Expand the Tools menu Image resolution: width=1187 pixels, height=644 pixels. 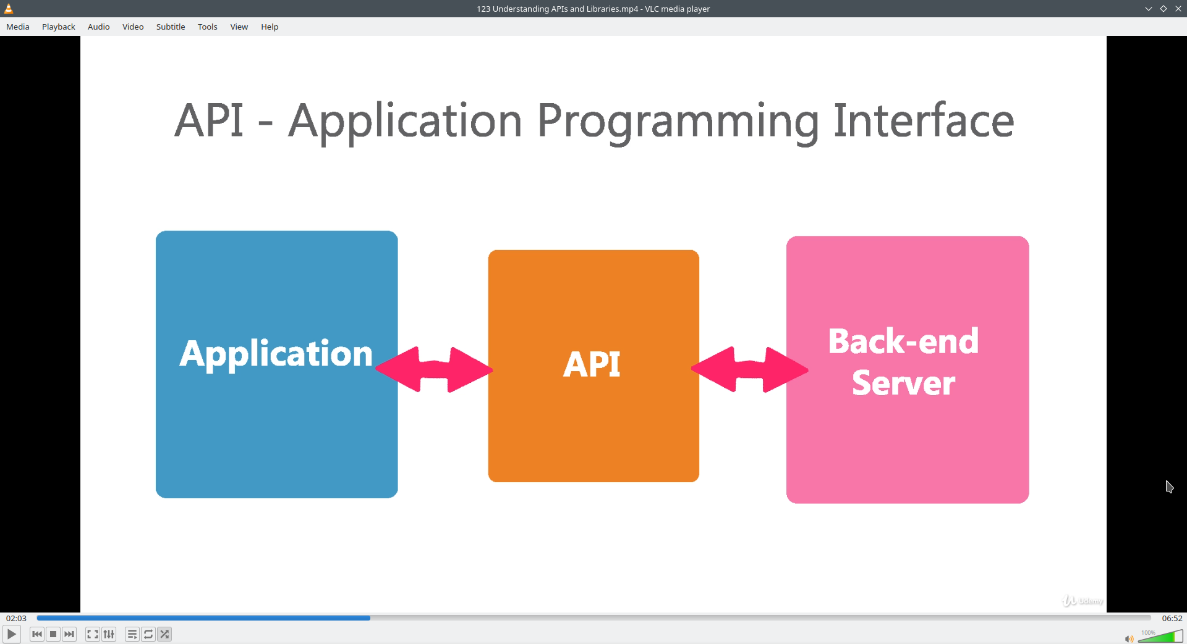[208, 27]
